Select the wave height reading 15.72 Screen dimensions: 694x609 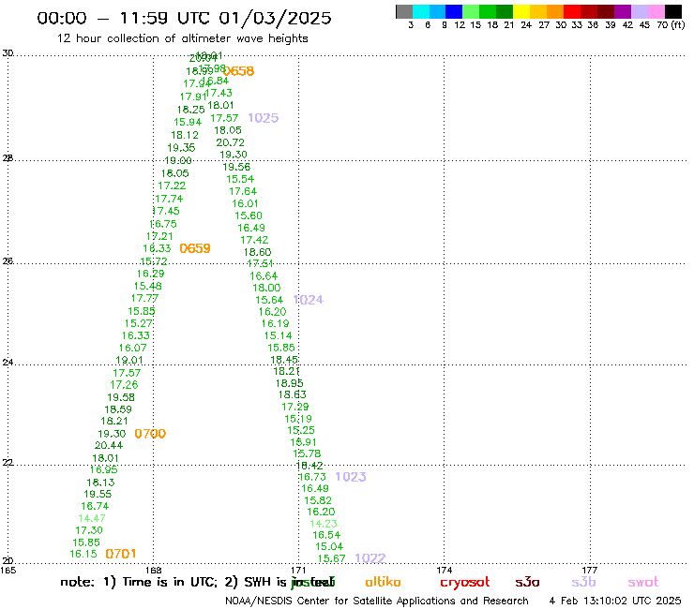point(154,261)
